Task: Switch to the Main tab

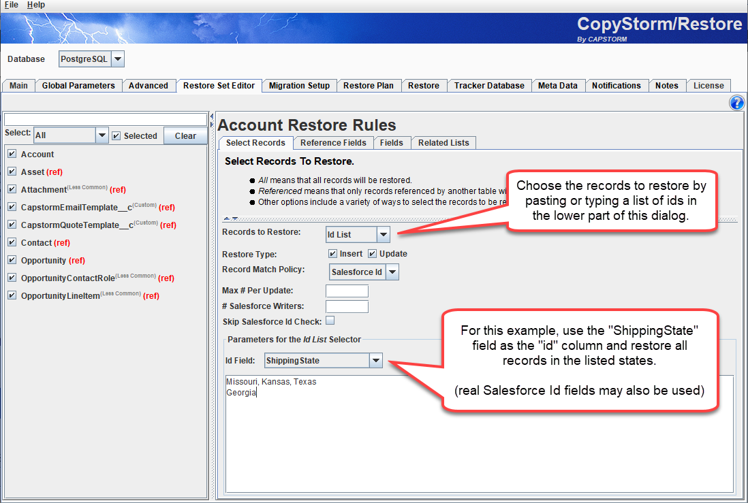Action: point(18,86)
